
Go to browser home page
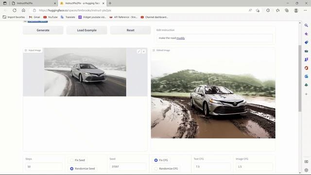click(x=23, y=10)
